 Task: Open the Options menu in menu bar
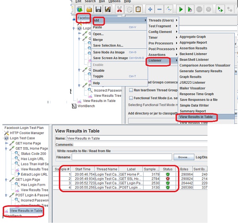click(x=114, y=2)
